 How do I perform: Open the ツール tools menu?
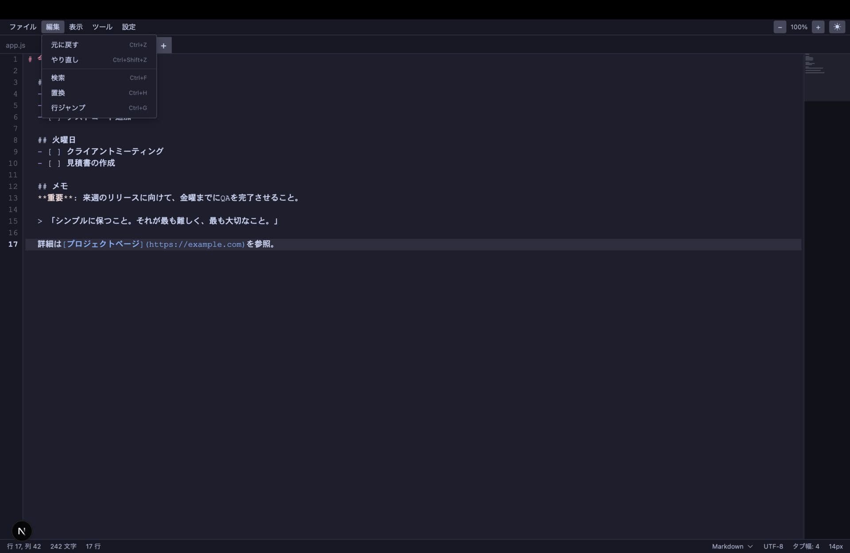pyautogui.click(x=102, y=27)
